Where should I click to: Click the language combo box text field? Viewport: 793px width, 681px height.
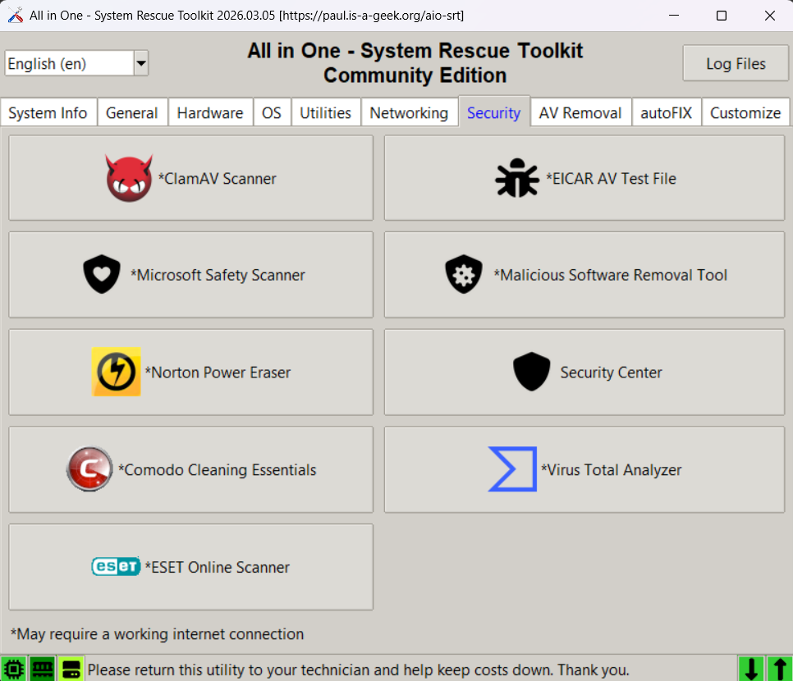click(68, 63)
